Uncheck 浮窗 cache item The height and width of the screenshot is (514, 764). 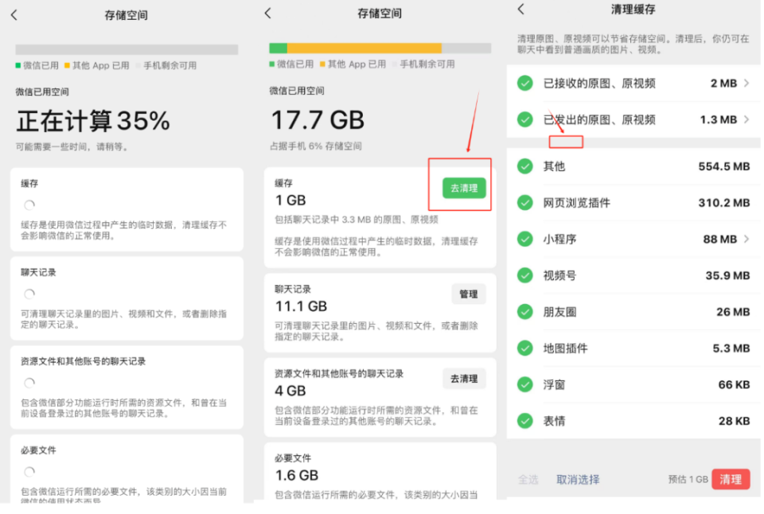[524, 384]
